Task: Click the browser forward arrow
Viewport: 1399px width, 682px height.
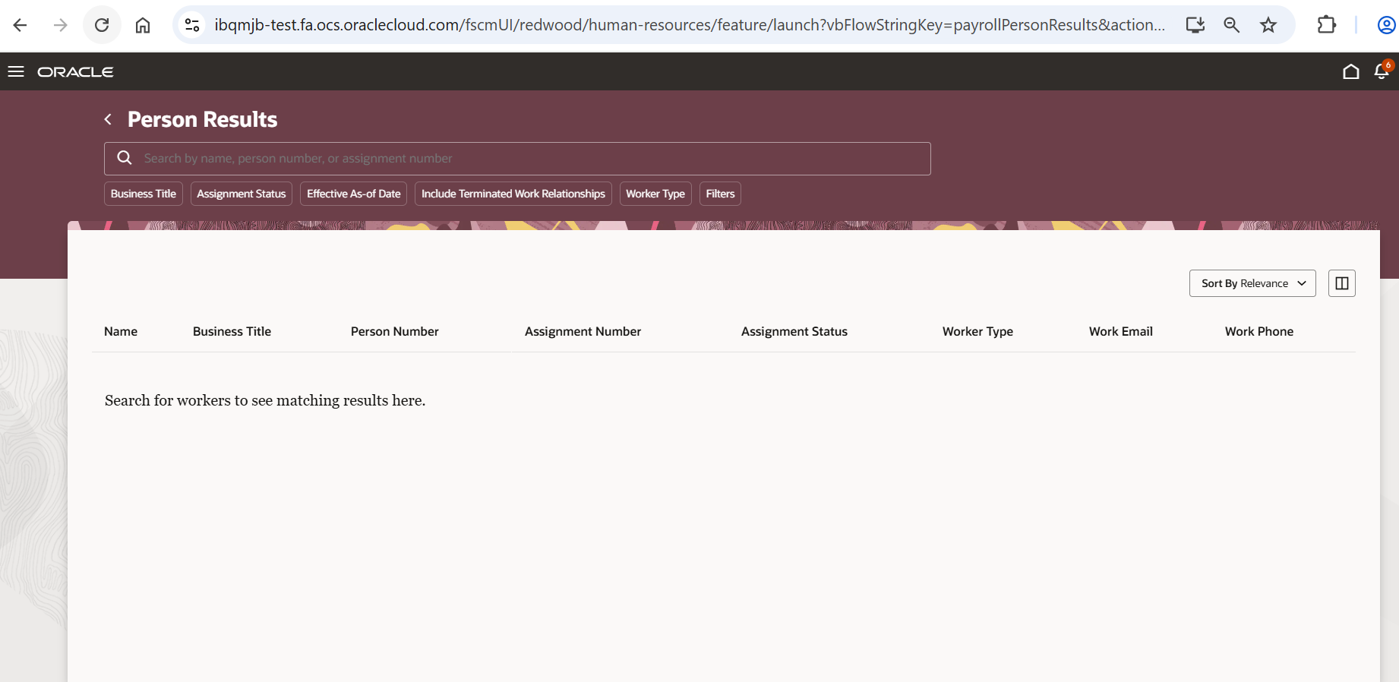Action: pyautogui.click(x=61, y=25)
